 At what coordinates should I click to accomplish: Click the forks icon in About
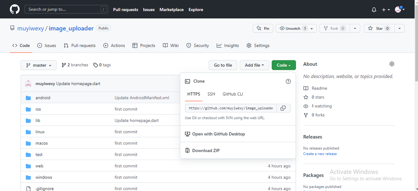(x=306, y=115)
